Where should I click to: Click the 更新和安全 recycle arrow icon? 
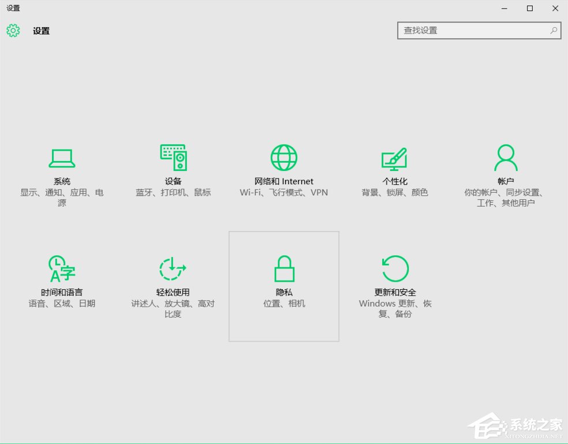(394, 267)
